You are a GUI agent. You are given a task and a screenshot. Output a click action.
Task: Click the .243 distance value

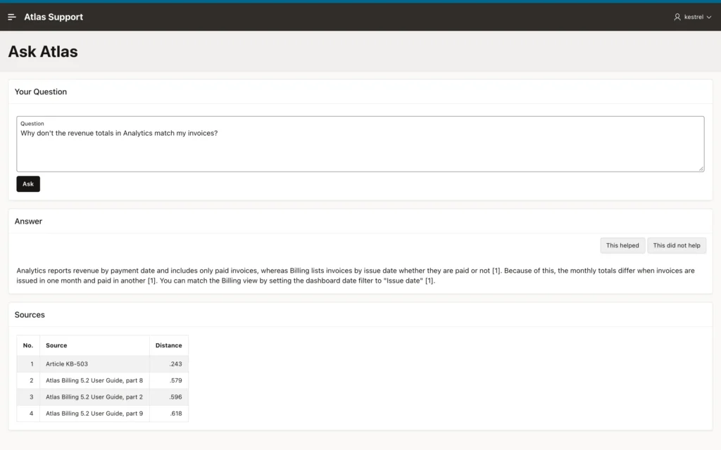(175, 364)
